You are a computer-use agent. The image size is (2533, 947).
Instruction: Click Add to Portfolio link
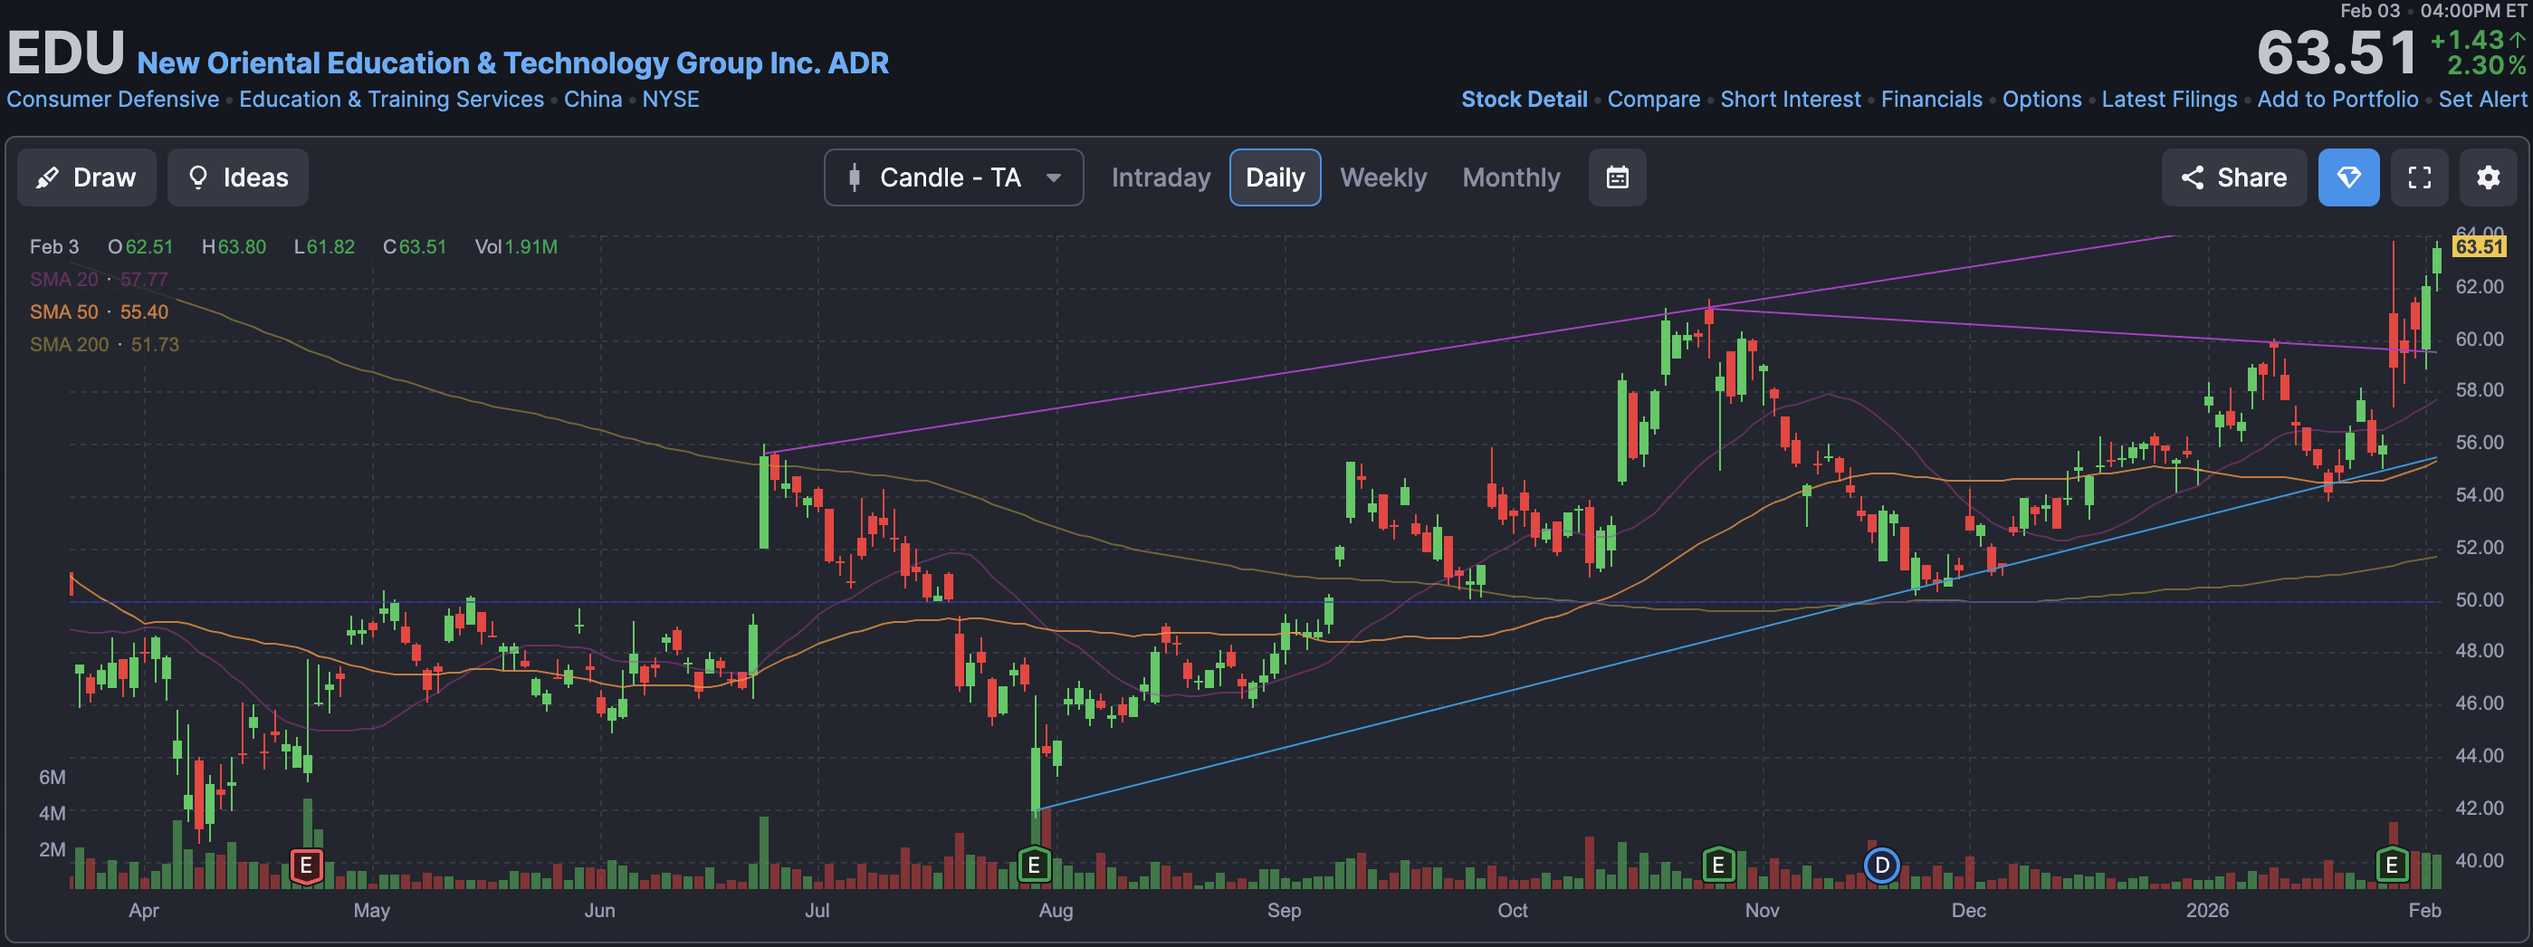click(2337, 100)
